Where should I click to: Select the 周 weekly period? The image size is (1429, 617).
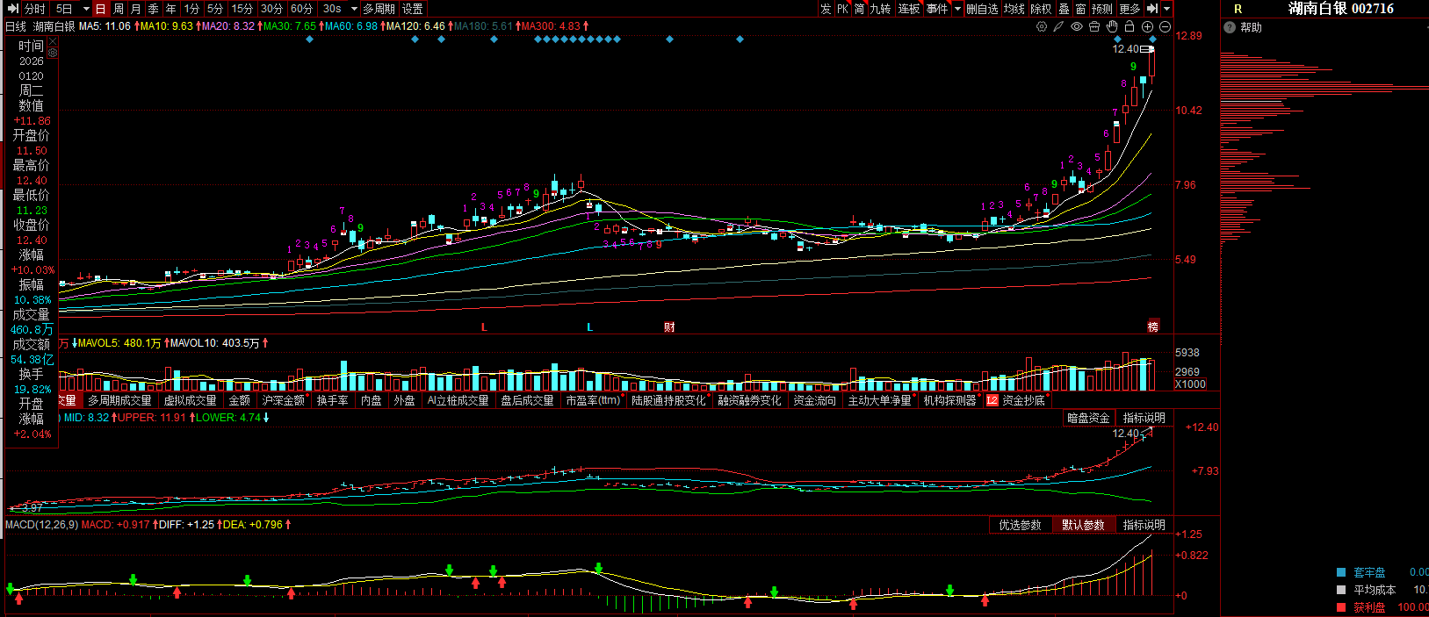(119, 9)
